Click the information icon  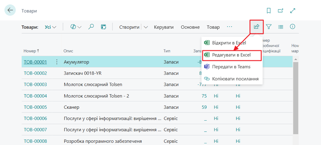coord(293,27)
